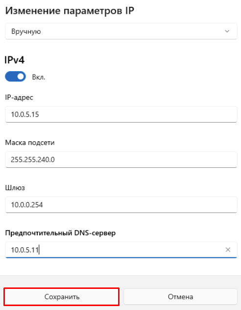Open the Вручную IP settings combo box
The height and width of the screenshot is (310, 241).
pos(121,31)
